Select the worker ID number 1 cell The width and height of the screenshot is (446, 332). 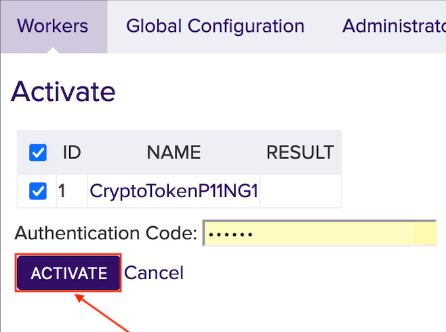pyautogui.click(x=62, y=192)
